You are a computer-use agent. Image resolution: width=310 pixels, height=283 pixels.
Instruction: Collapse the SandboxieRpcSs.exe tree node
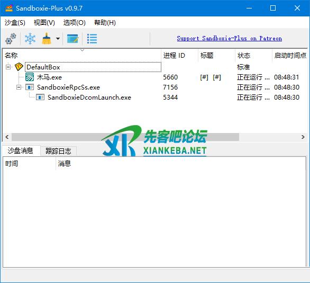click(19, 87)
